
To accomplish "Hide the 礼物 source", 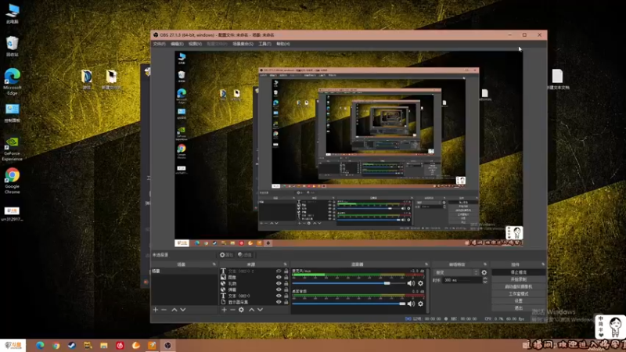I will coord(279,283).
